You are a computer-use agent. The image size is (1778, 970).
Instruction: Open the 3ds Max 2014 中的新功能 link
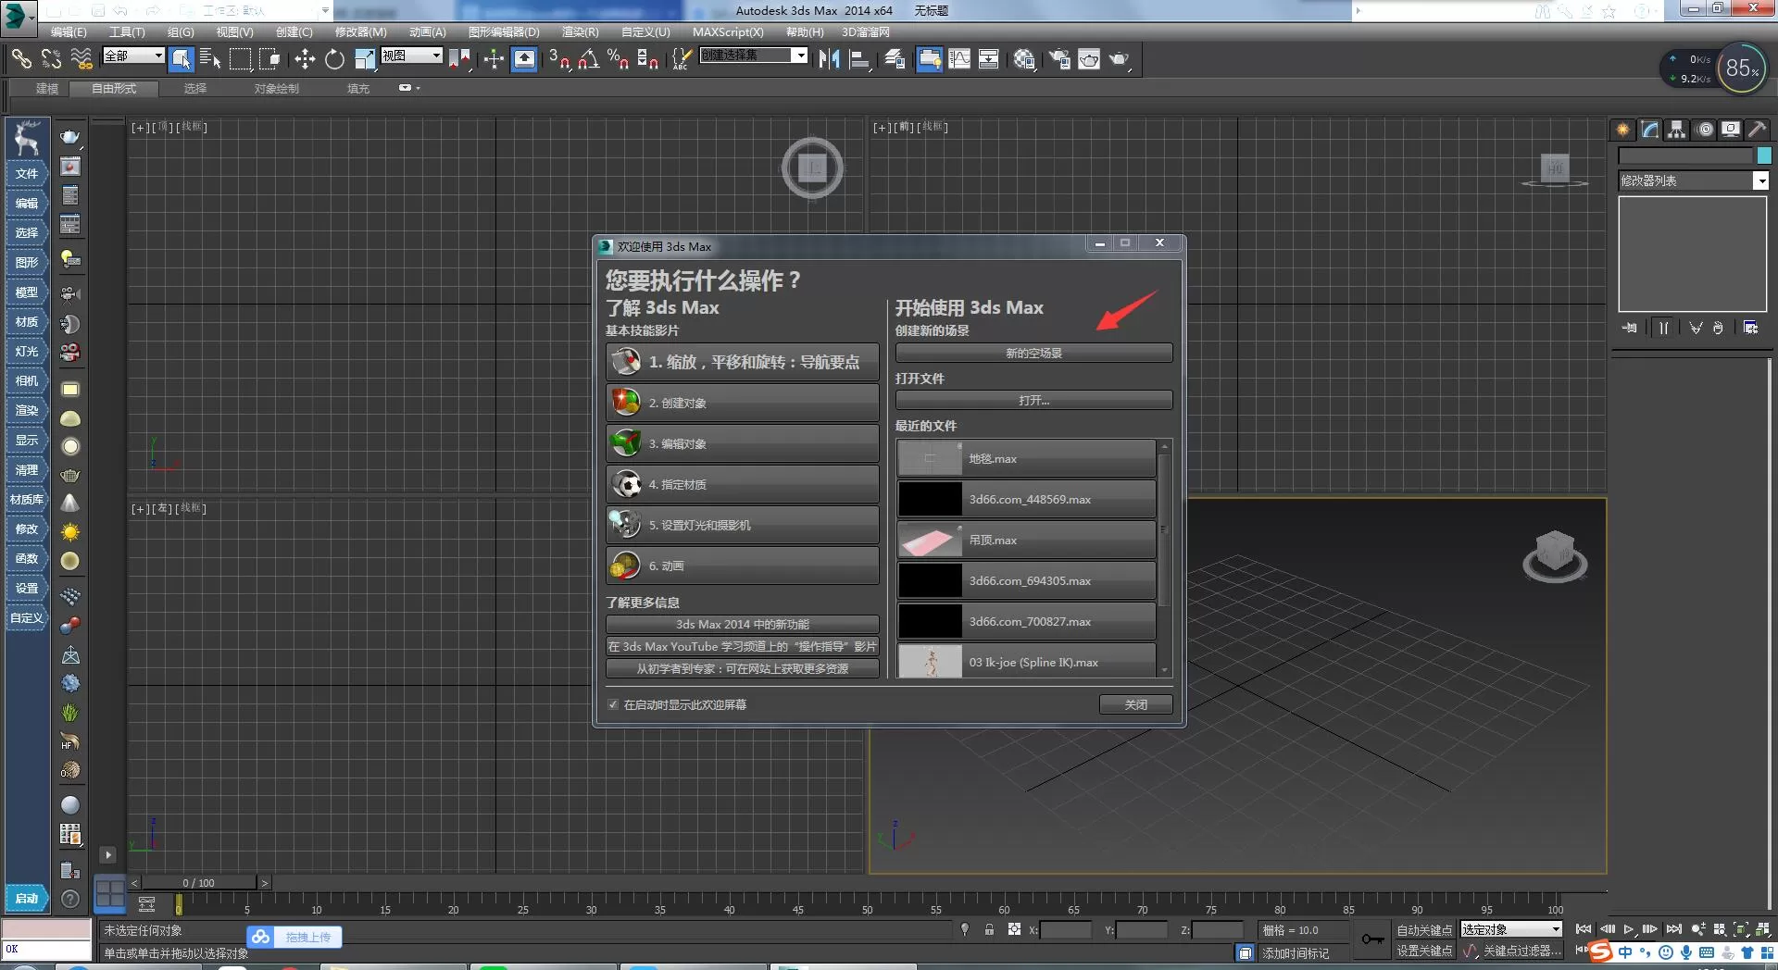coord(743,625)
